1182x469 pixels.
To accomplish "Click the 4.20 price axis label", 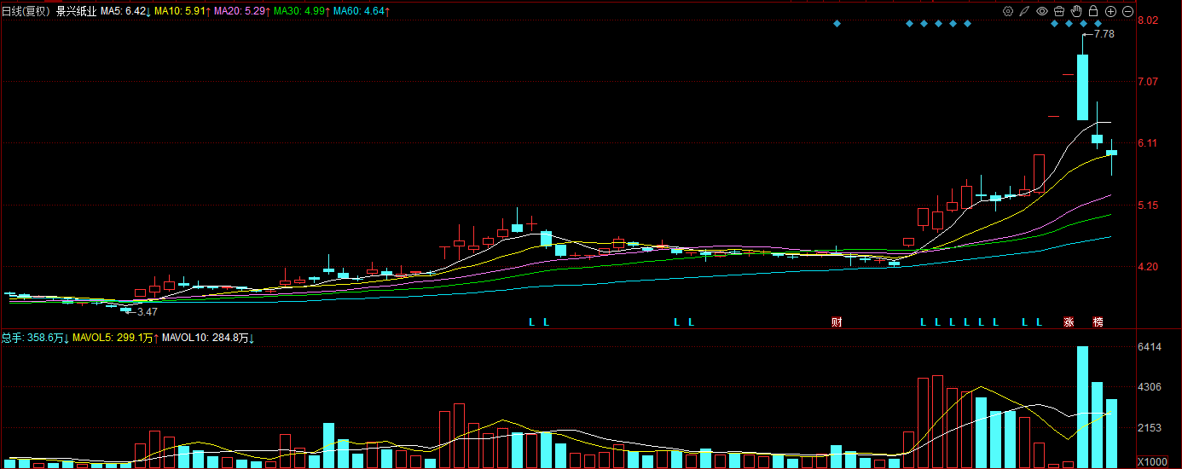I will click(x=1149, y=267).
